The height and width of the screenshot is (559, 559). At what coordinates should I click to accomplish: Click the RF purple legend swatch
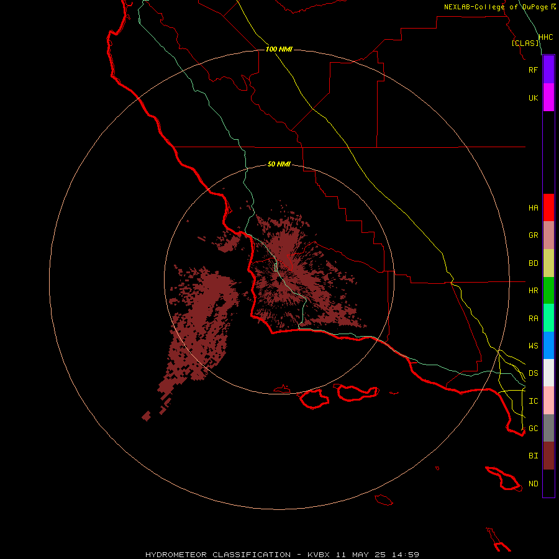click(548, 70)
